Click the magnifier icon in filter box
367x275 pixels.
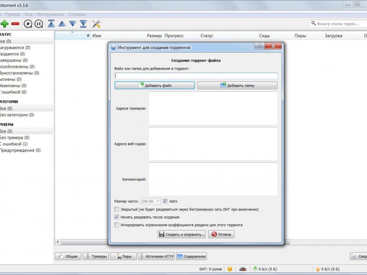click(x=313, y=23)
